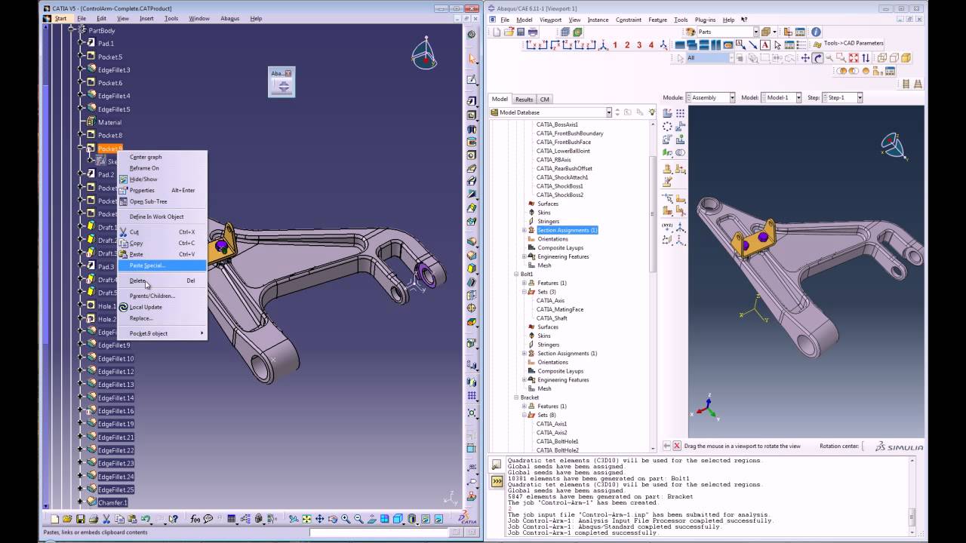This screenshot has height=543, width=966.
Task: Click the Save icon in CATIA bottom toolbar
Action: (x=81, y=519)
